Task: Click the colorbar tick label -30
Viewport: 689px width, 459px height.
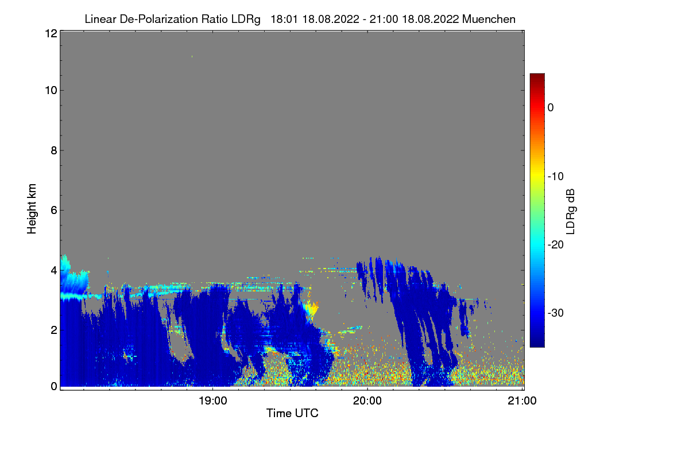Action: pyautogui.click(x=556, y=313)
